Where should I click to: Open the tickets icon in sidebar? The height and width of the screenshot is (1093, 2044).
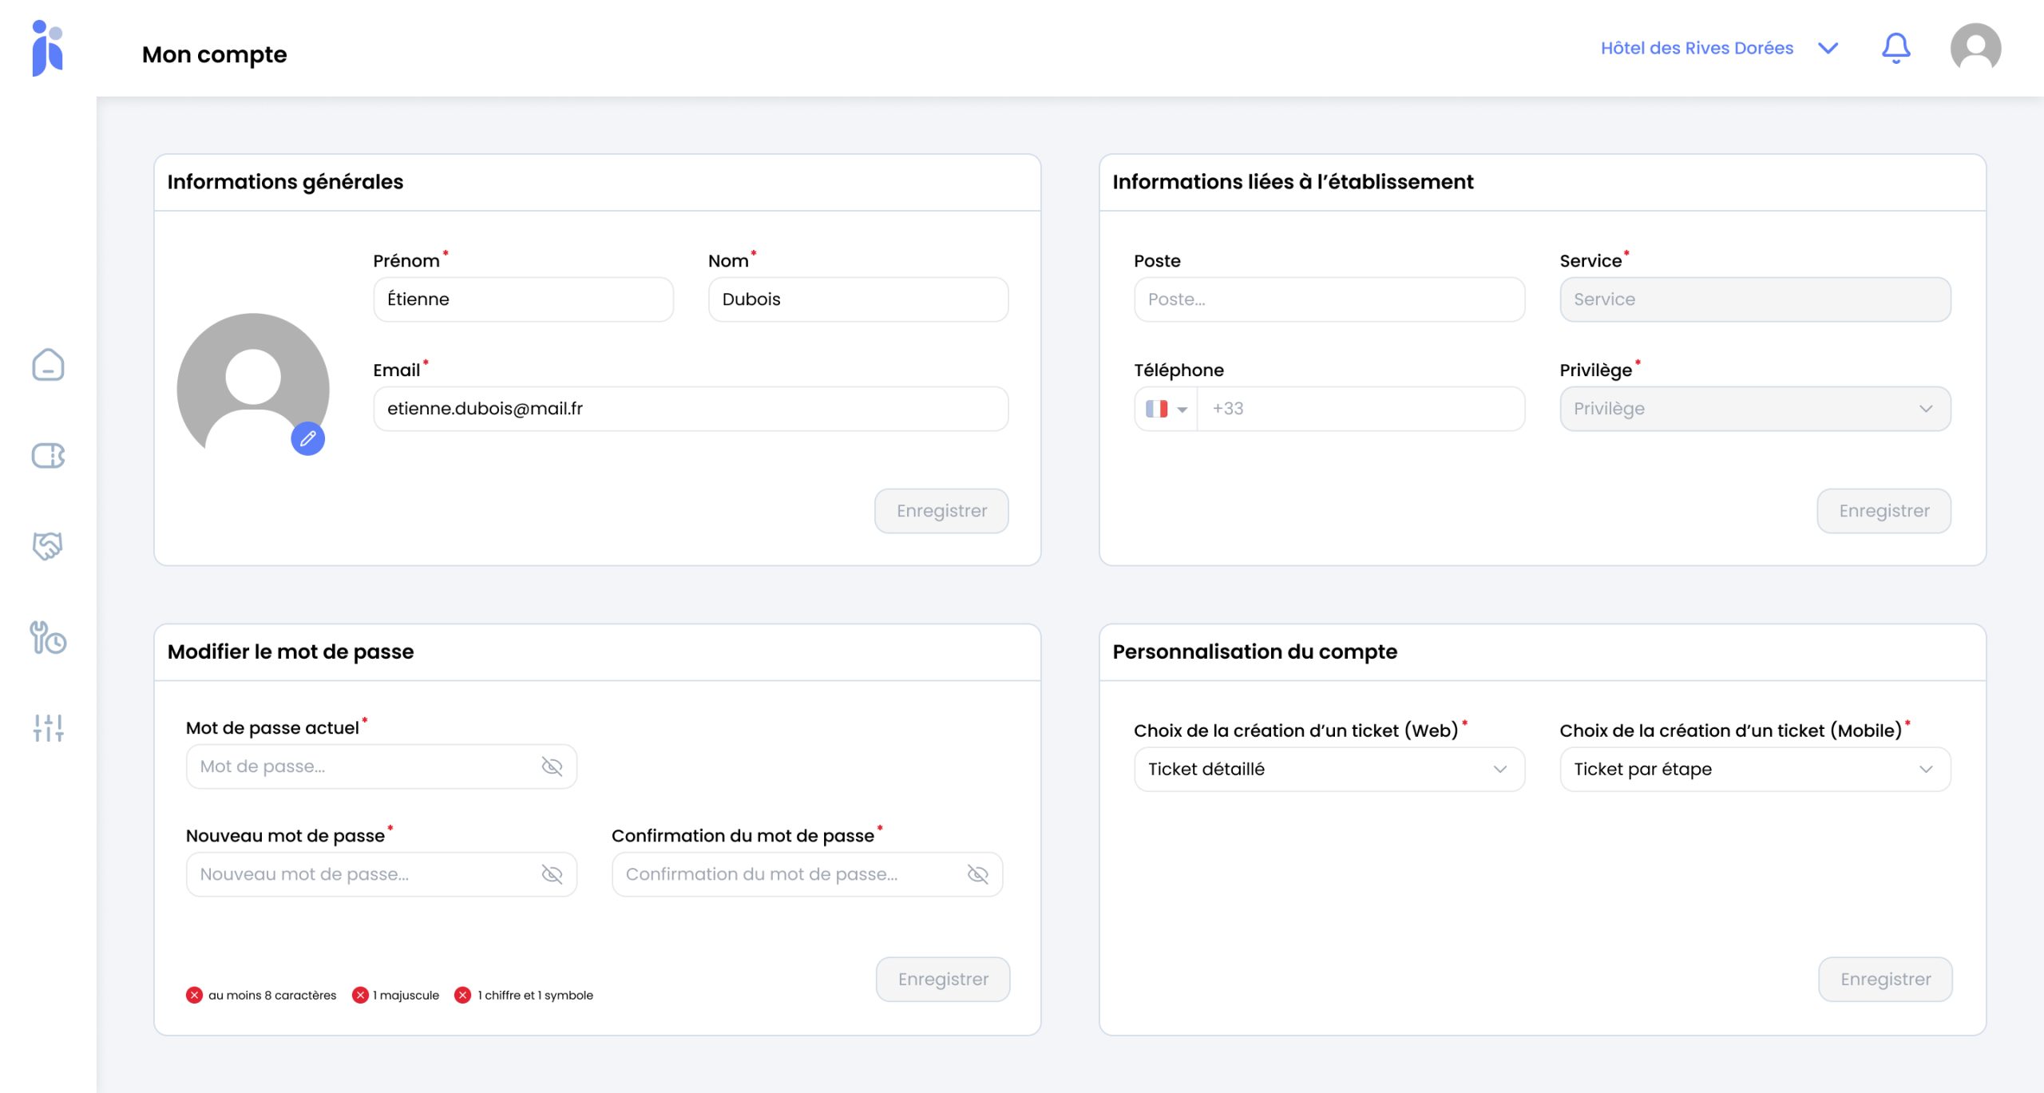point(48,456)
